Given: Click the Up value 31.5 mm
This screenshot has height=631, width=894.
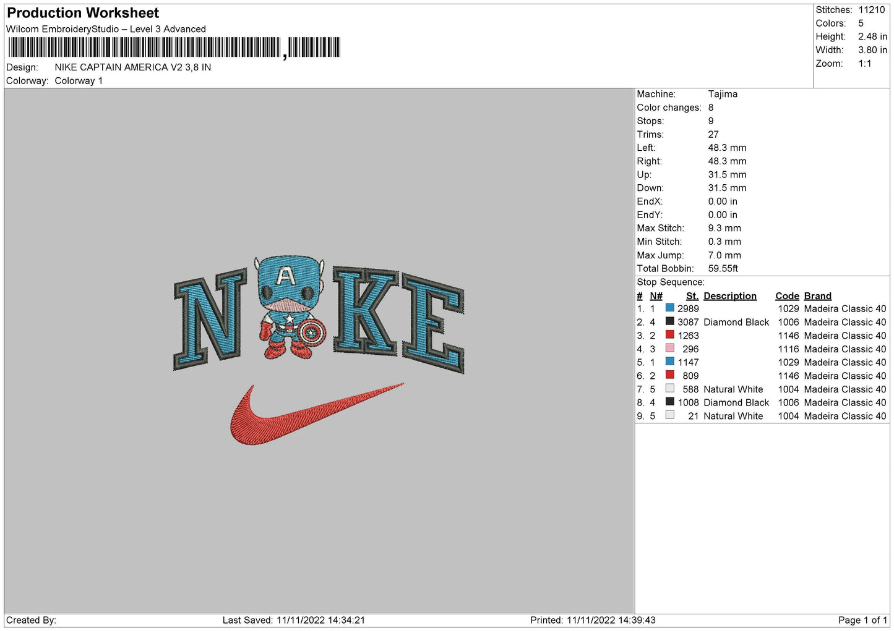Looking at the screenshot, I should (727, 175).
